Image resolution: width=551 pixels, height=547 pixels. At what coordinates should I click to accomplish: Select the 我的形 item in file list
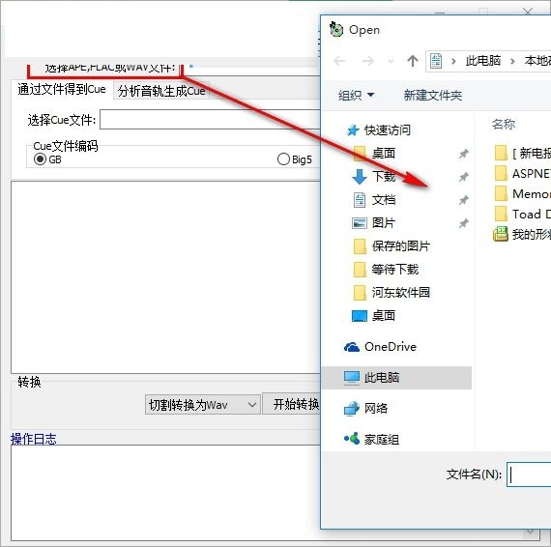coord(522,234)
